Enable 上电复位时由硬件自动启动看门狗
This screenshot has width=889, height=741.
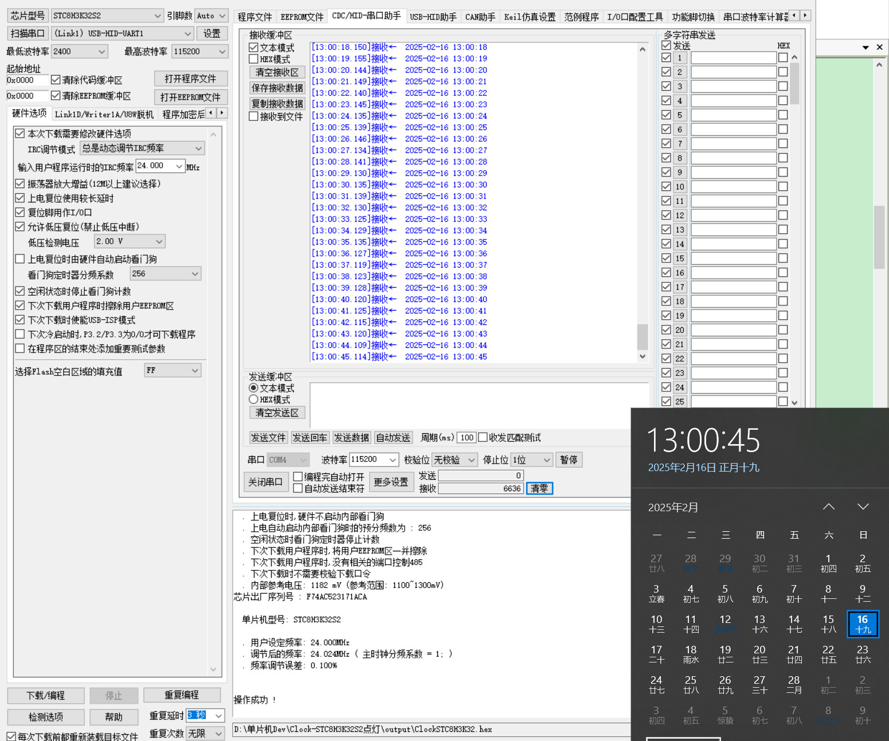pyautogui.click(x=20, y=259)
